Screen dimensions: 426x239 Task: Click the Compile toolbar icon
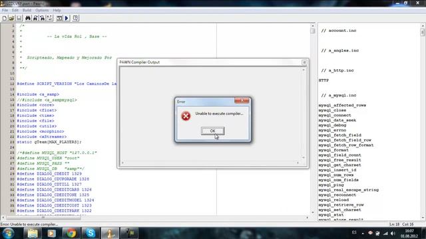click(59, 18)
